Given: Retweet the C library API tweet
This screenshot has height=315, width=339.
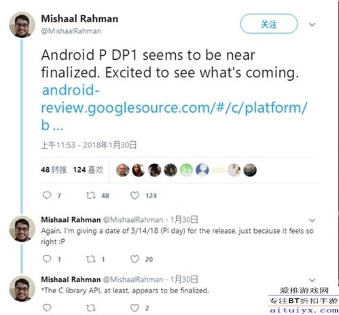Looking at the screenshot, I should [x=91, y=308].
